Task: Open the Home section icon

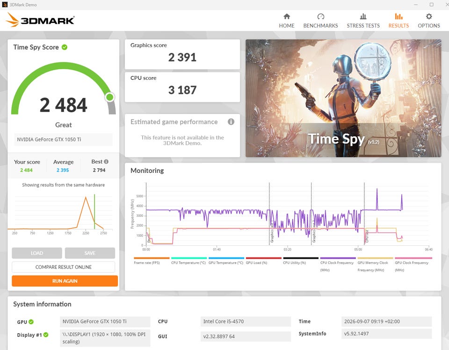Action: [x=287, y=16]
